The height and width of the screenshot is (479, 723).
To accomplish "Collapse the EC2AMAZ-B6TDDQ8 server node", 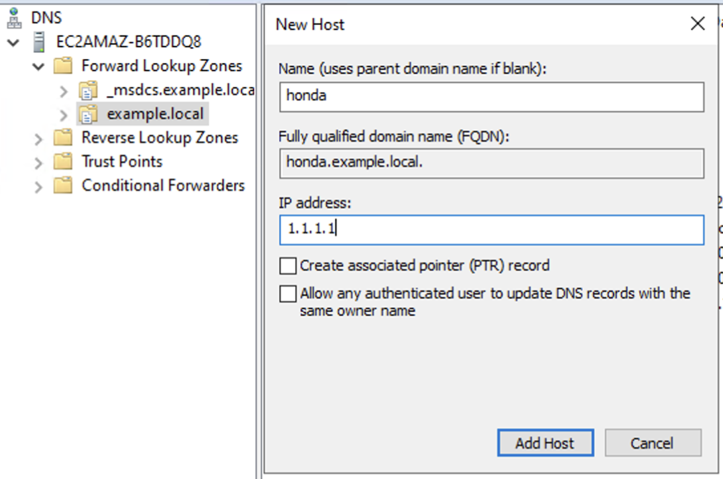I will [x=14, y=43].
